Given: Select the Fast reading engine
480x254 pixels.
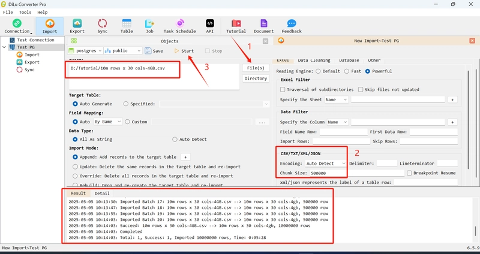Looking at the screenshot, I should pyautogui.click(x=352, y=71).
